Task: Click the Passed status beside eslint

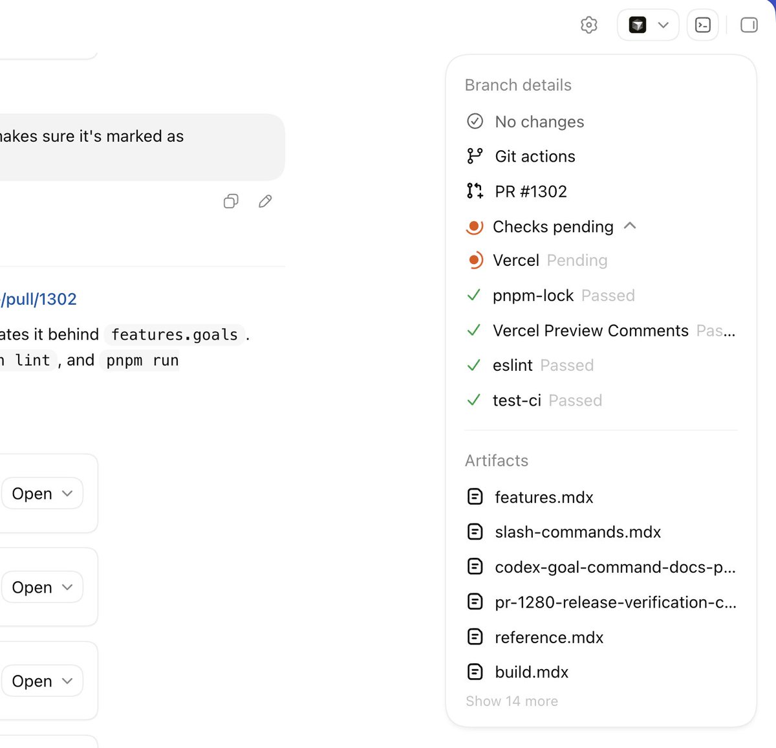Action: (566, 365)
